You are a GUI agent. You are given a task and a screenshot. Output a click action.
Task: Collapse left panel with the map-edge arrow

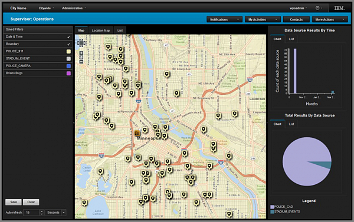tap(74, 123)
